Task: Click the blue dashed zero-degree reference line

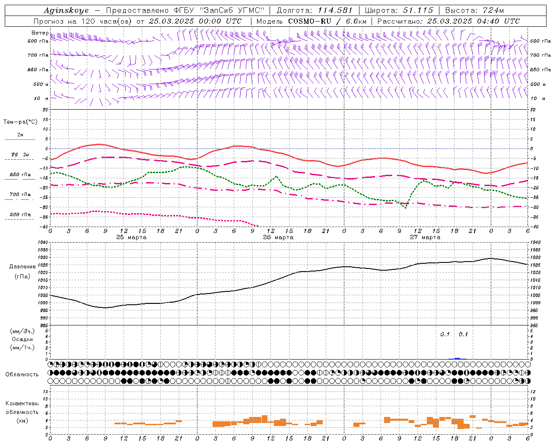Action: pyautogui.click(x=289, y=148)
